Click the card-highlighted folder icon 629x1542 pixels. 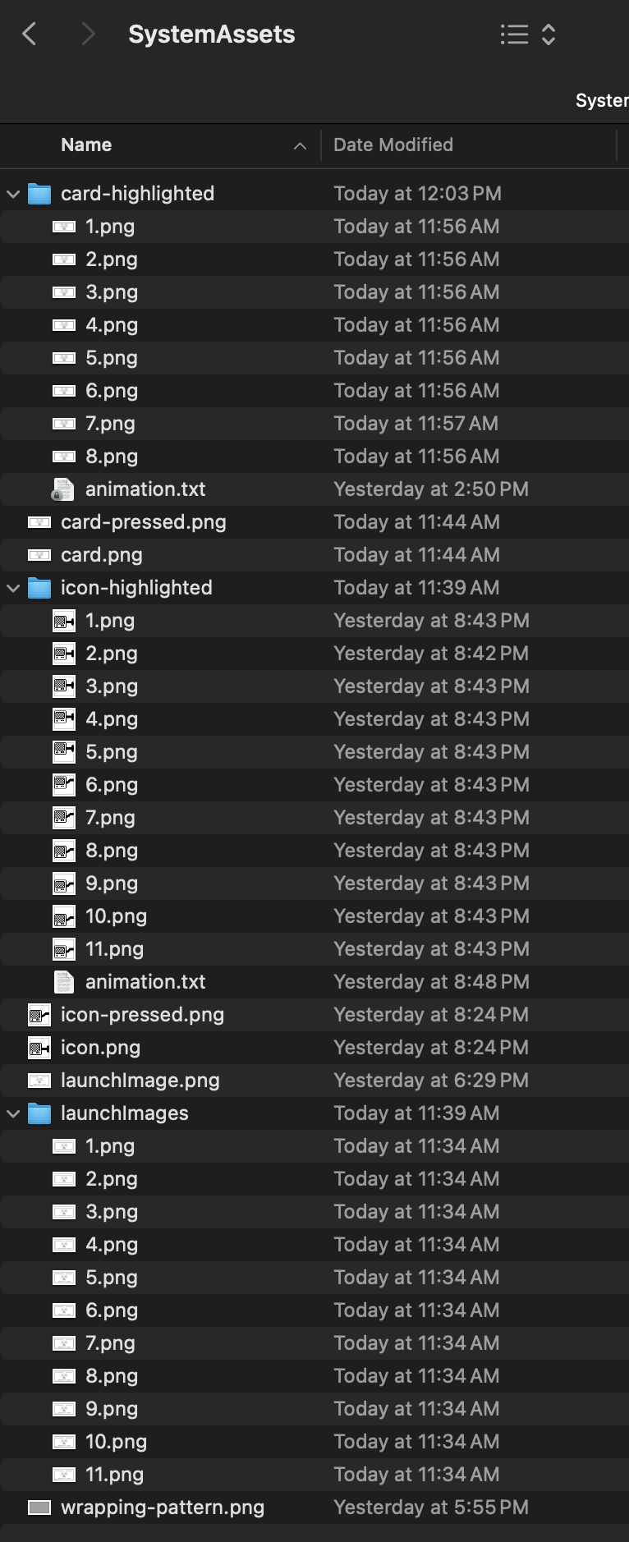click(x=39, y=194)
